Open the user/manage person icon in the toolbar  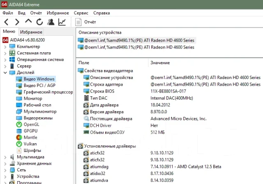coord(51,22)
